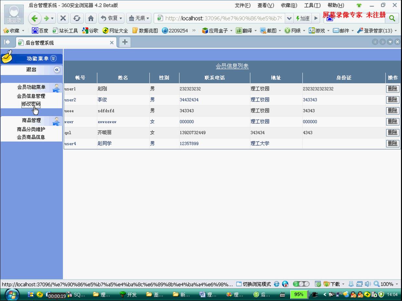Open the 应用盒子 app box dropdown
The height and width of the screenshot is (301, 402).
click(217, 30)
